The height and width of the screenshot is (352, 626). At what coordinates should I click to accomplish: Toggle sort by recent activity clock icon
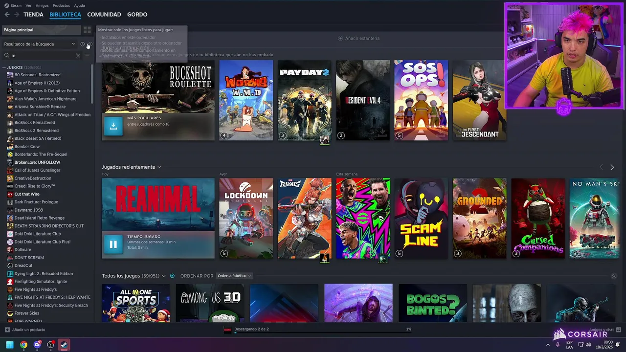tap(82, 44)
